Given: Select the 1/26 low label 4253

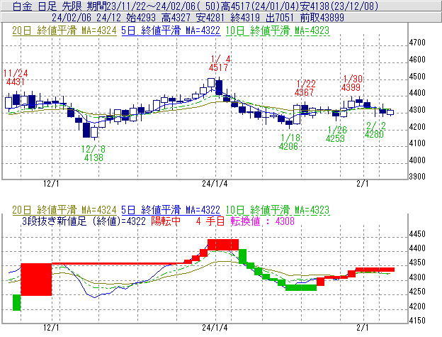Looking at the screenshot, I should click(335, 138).
